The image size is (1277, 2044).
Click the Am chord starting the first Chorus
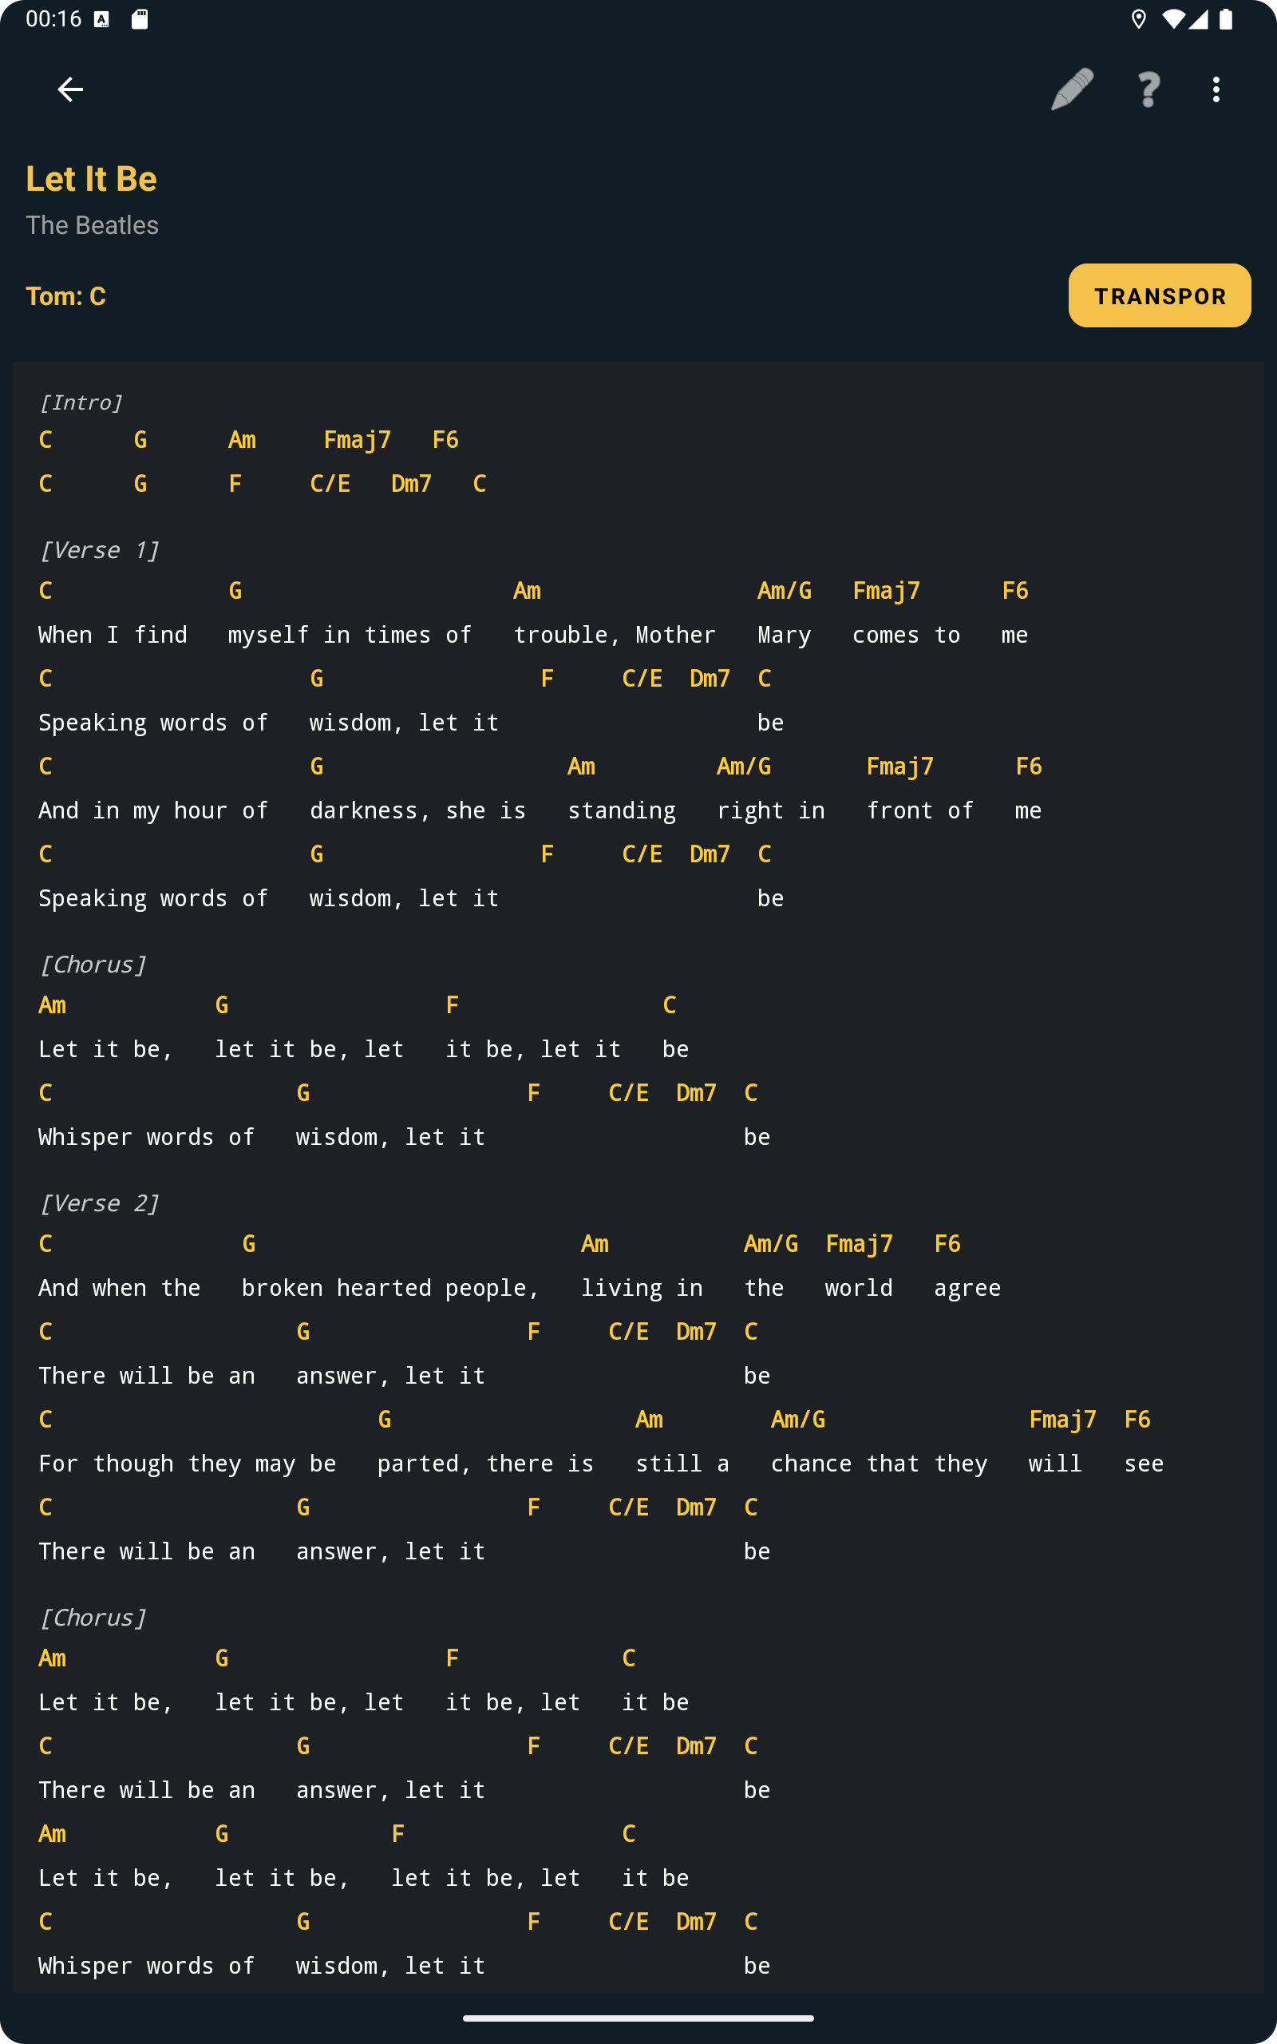click(53, 1005)
